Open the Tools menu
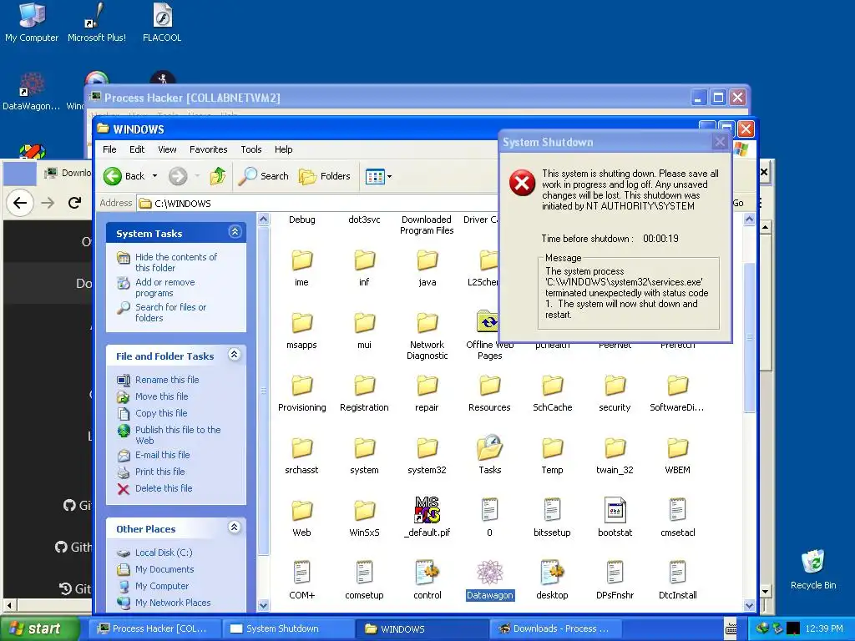This screenshot has width=855, height=641. coord(250,149)
